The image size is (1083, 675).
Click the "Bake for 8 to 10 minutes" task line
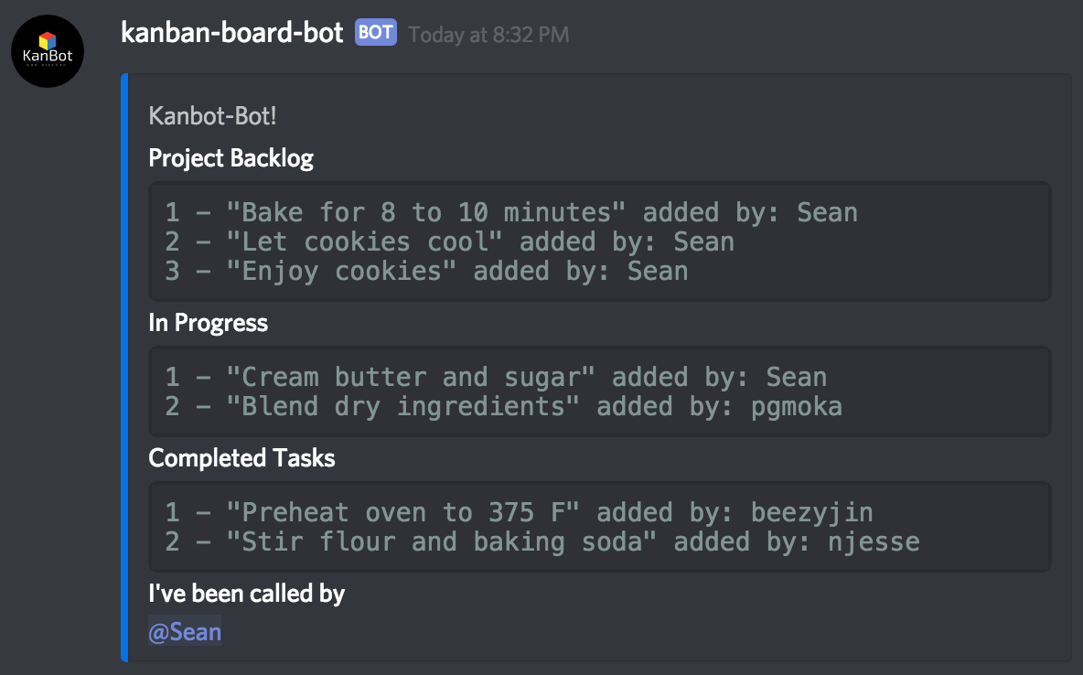(511, 212)
